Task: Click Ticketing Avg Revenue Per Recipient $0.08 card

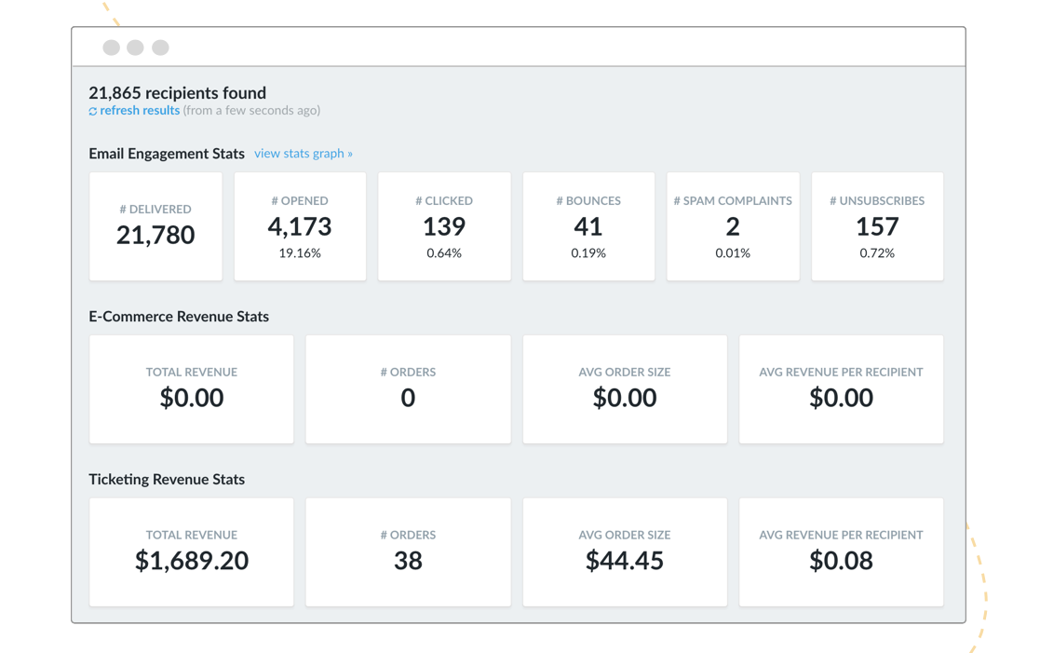Action: (x=841, y=552)
